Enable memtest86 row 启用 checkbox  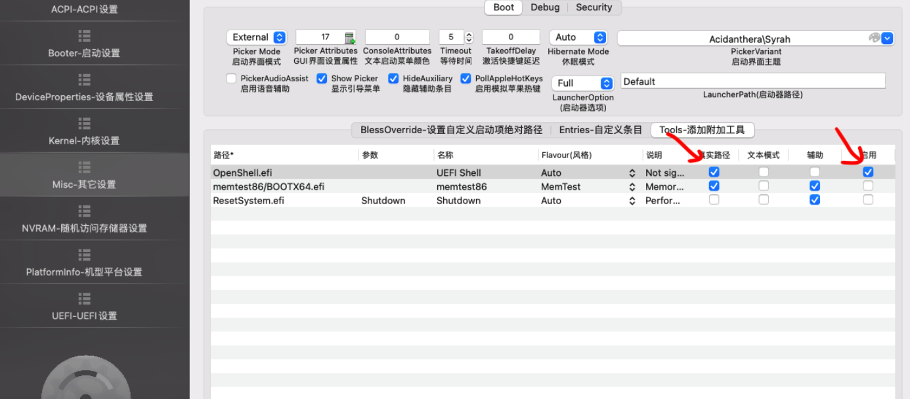tap(868, 186)
